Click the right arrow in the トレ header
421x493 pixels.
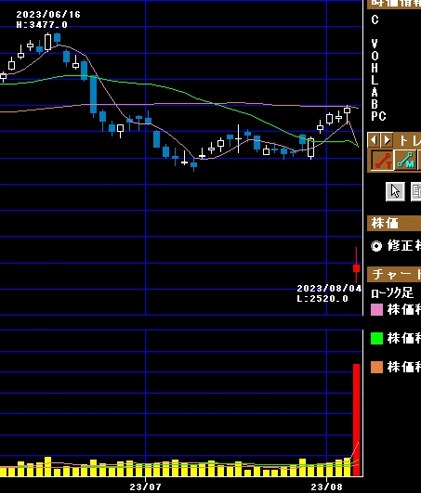pos(387,140)
